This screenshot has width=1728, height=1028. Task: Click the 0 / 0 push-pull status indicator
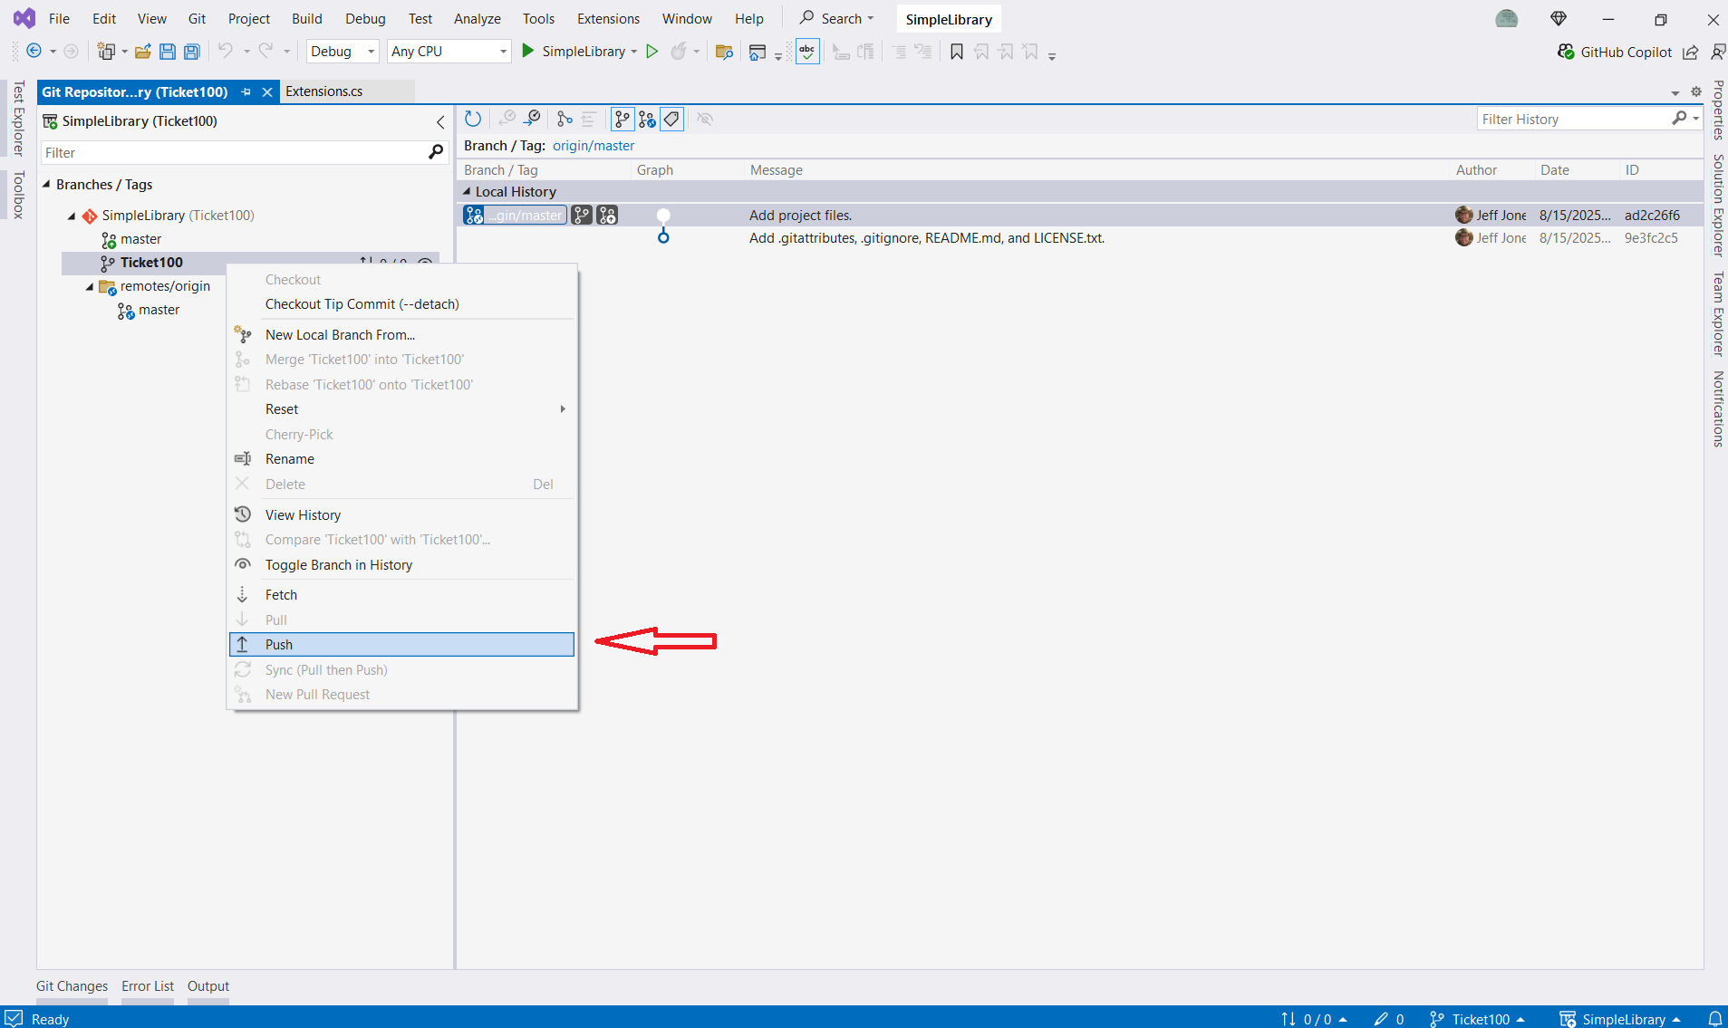tap(1314, 1019)
